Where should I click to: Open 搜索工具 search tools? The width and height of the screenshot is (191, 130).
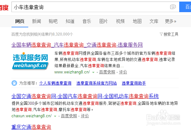point(171,34)
